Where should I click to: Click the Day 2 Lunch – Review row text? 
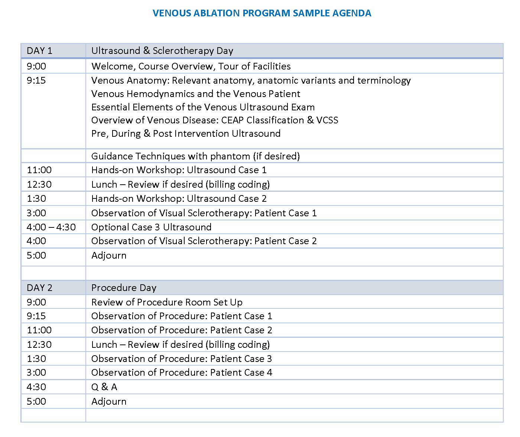(181, 344)
